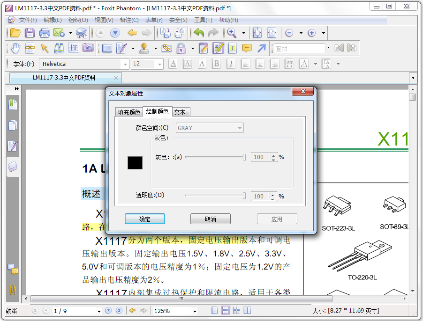This screenshot has width=423, height=321.
Task: Switch to the 填充颜色 tab
Action: tap(129, 112)
